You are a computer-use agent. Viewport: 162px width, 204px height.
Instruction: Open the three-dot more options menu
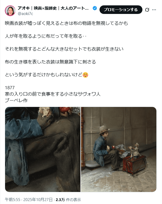tap(154, 10)
